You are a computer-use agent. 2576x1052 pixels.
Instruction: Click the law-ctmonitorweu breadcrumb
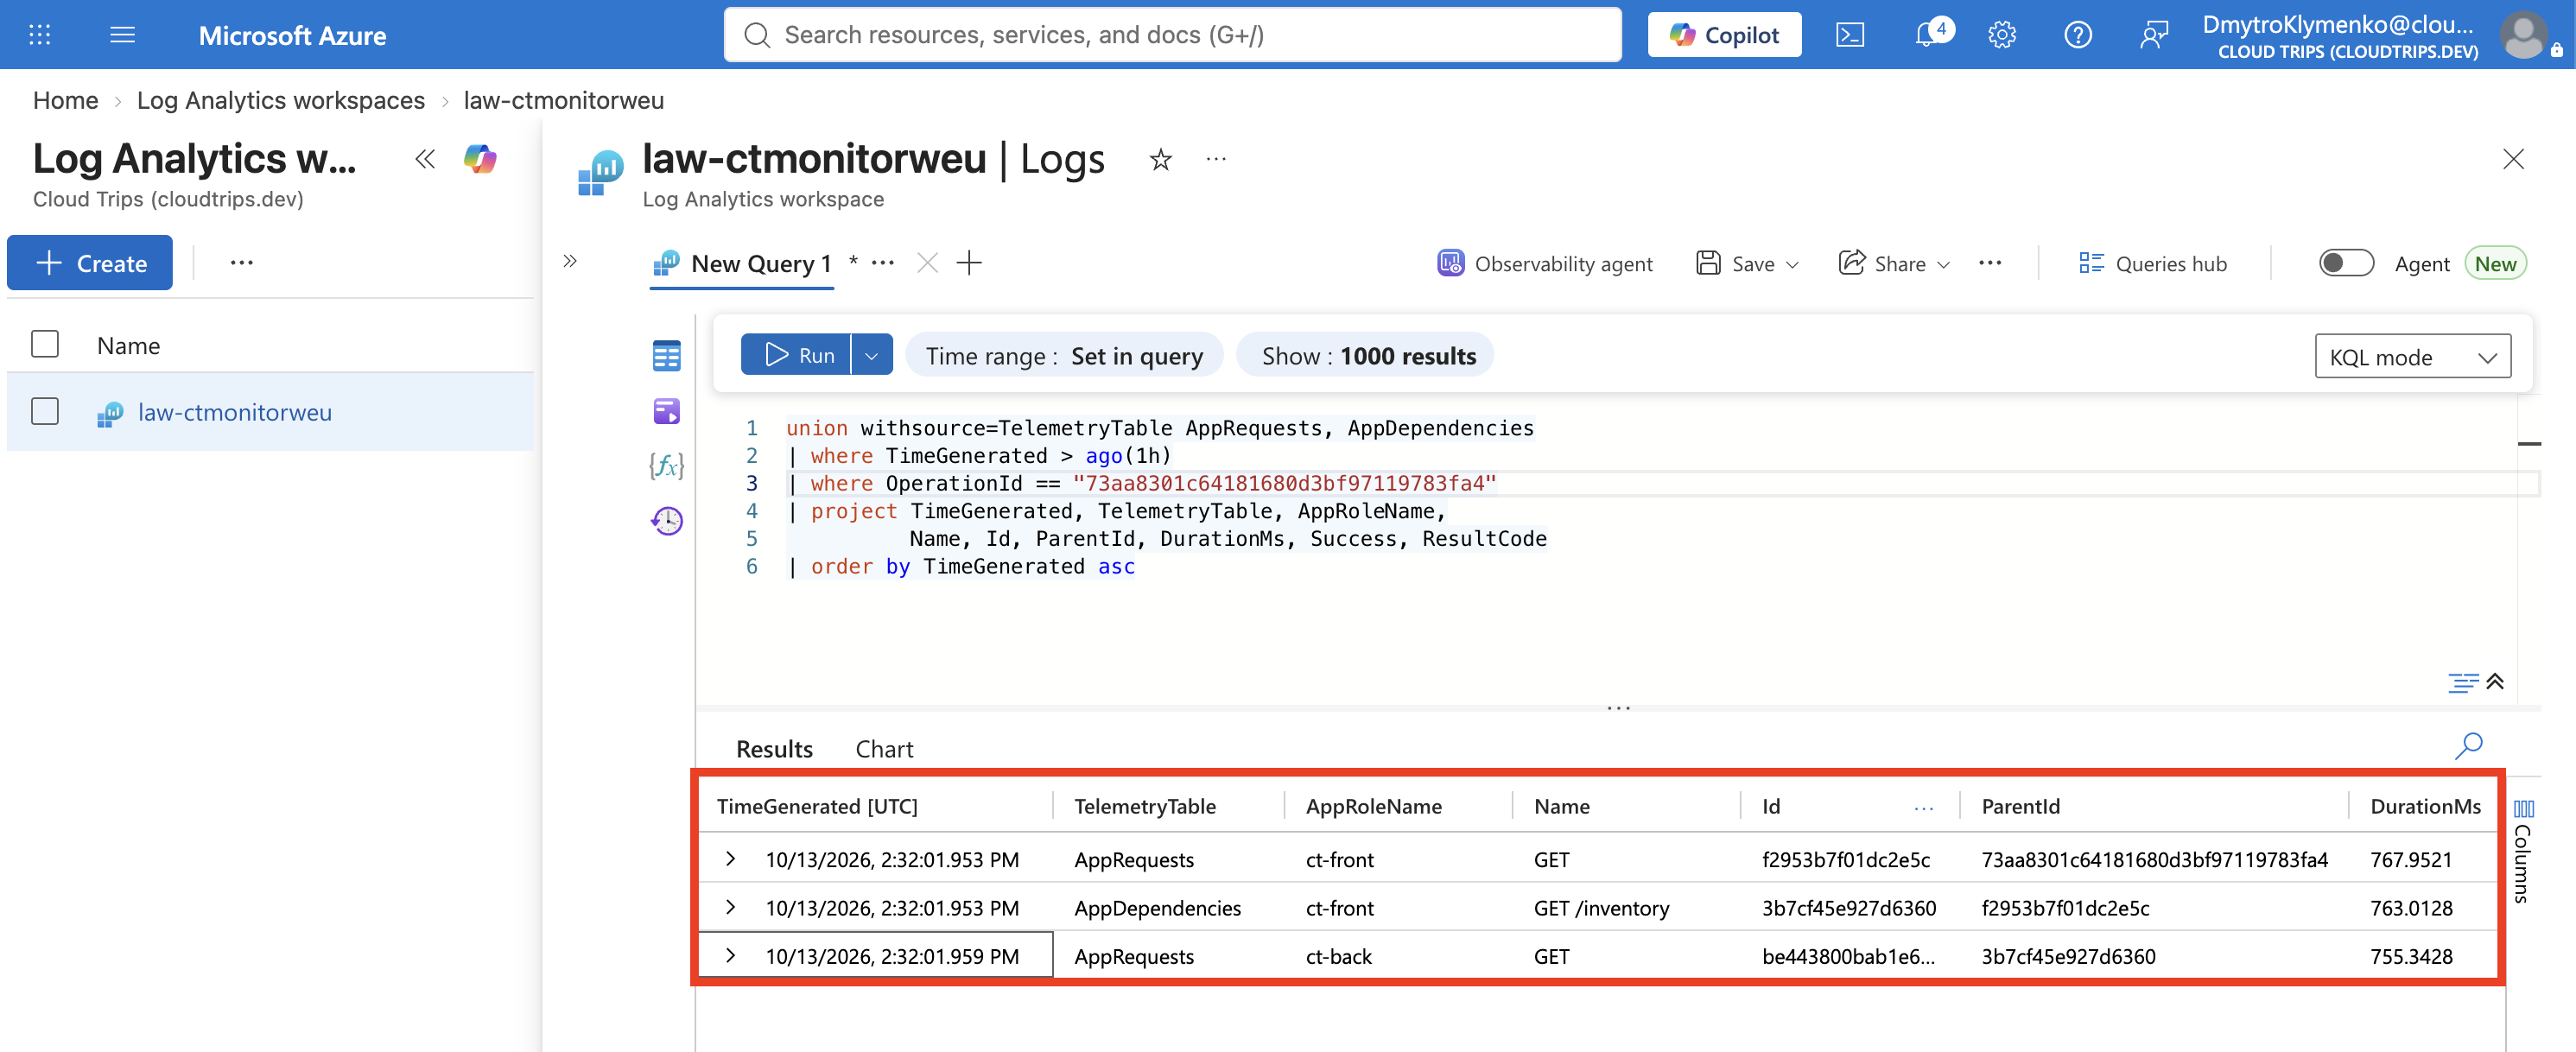(563, 100)
